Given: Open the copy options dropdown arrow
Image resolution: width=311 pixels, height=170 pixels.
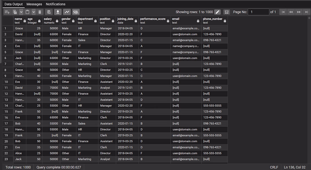Looking at the screenshot, I should 21,12.
